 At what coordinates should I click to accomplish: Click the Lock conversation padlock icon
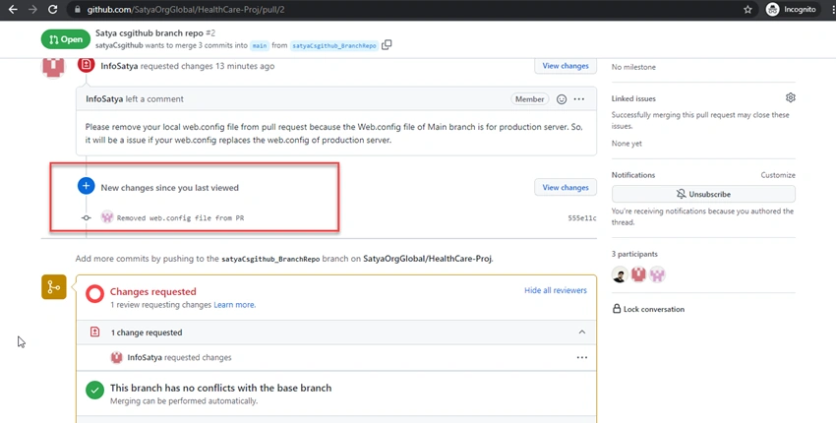pos(617,309)
